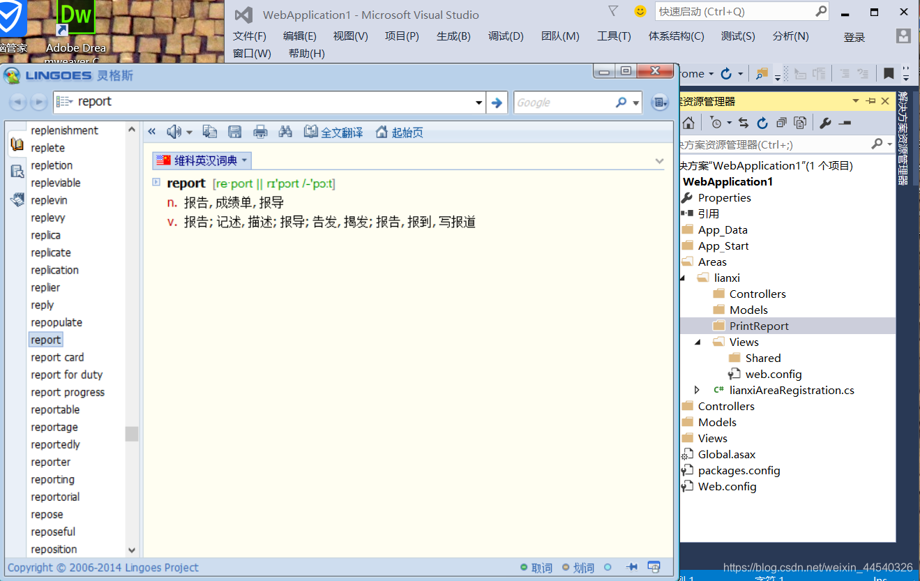
Task: Select the PrintReport folder
Action: click(x=759, y=326)
